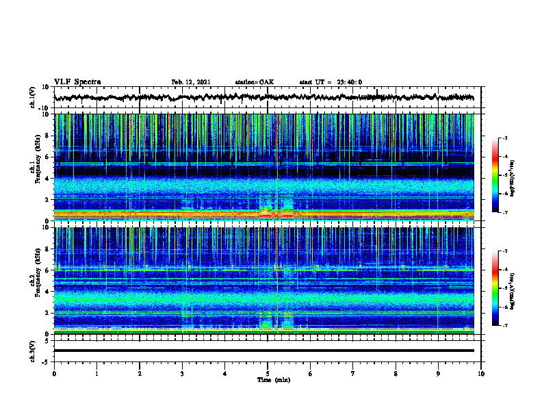Click the time axis tick label '5'
542x419 pixels.
tap(268, 374)
